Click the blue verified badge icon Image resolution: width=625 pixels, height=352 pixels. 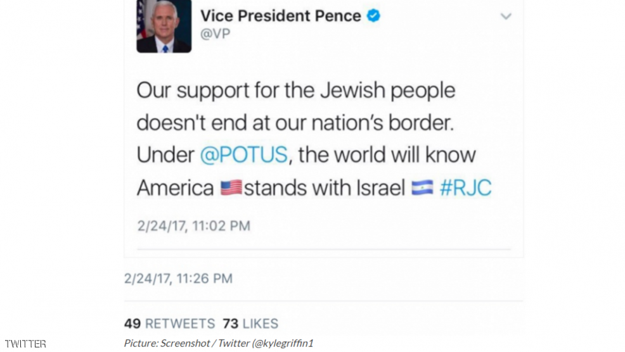pyautogui.click(x=373, y=16)
